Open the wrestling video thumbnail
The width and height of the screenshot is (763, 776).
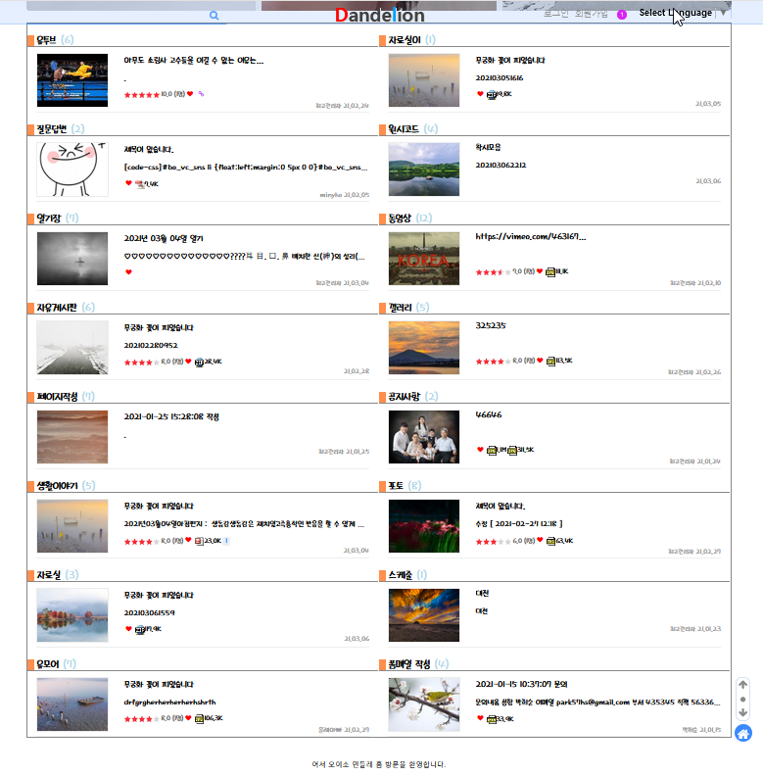pyautogui.click(x=72, y=80)
